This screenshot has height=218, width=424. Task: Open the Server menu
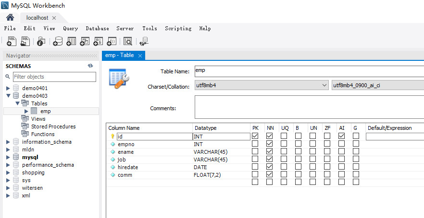(x=125, y=28)
